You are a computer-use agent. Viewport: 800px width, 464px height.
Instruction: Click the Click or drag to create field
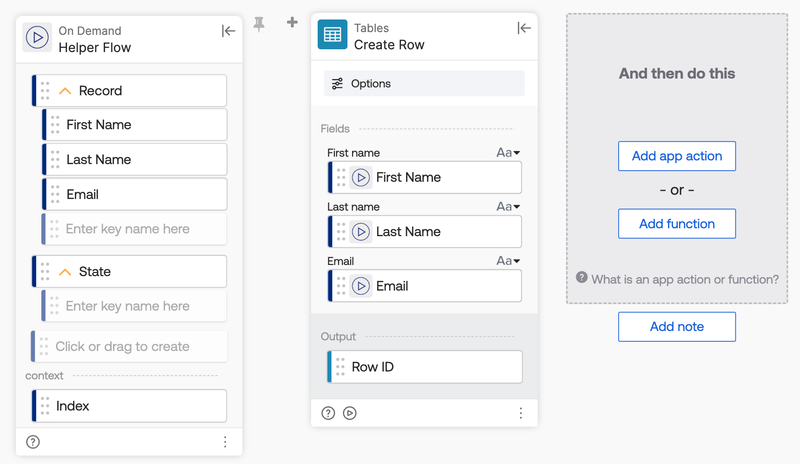129,346
